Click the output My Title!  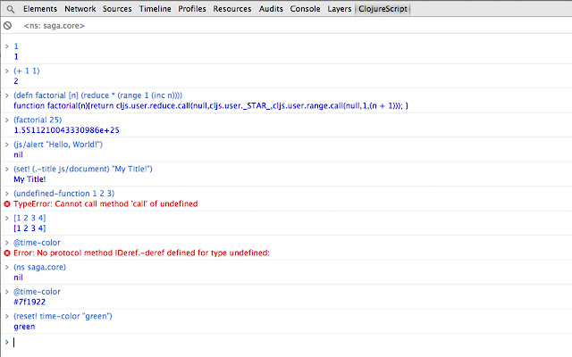point(29,179)
